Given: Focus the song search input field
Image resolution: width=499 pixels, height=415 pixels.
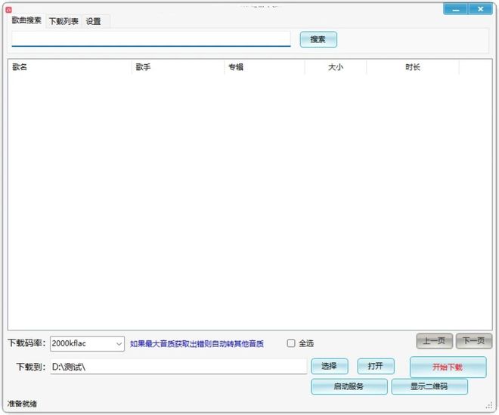Looking at the screenshot, I should click(151, 38).
